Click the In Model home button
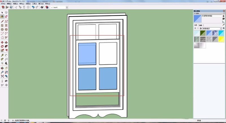226x123 pixels. [x=201, y=28]
